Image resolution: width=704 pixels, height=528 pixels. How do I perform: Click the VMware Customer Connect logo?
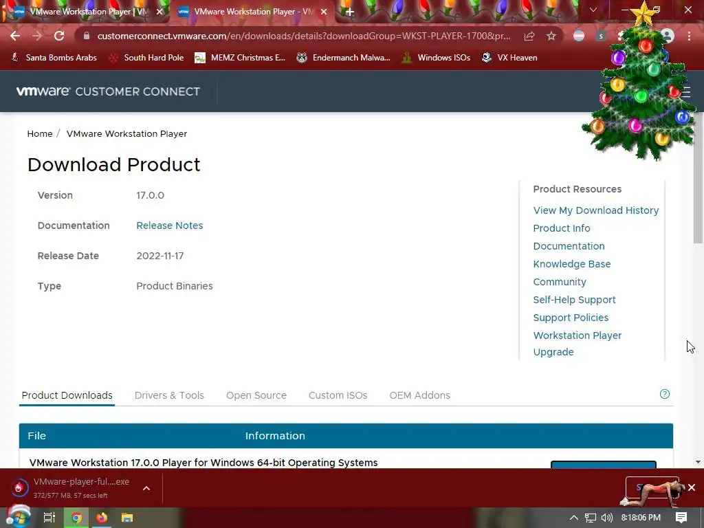click(108, 91)
